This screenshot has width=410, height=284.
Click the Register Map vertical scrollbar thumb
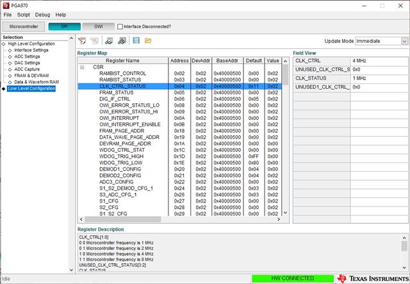(x=285, y=74)
